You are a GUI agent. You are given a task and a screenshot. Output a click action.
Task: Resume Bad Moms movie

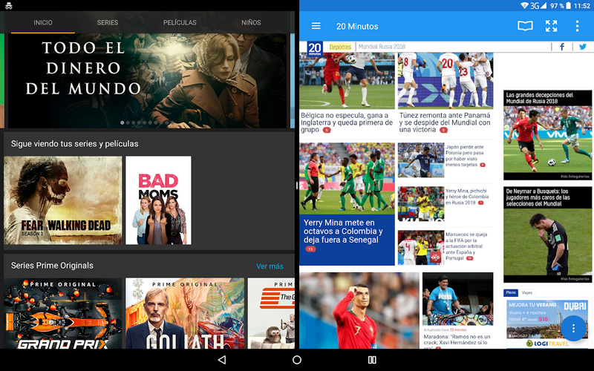(158, 200)
